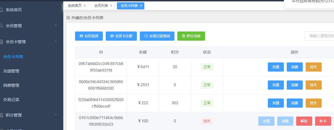
Task: Click the ¥222 balance cell
Action: [x=143, y=103]
